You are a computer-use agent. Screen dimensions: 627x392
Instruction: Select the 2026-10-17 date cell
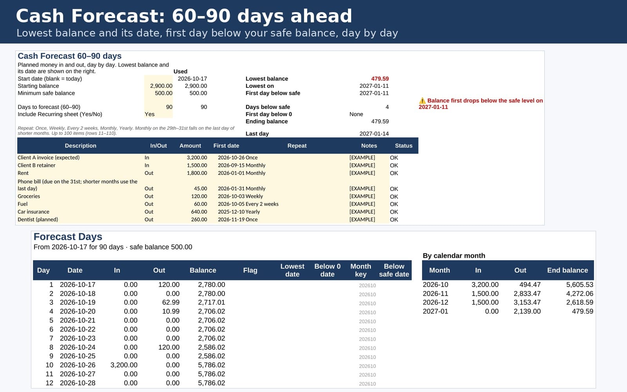pyautogui.click(x=78, y=285)
